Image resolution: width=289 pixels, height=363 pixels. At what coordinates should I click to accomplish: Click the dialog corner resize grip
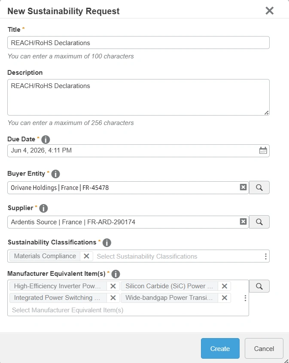(x=286, y=361)
